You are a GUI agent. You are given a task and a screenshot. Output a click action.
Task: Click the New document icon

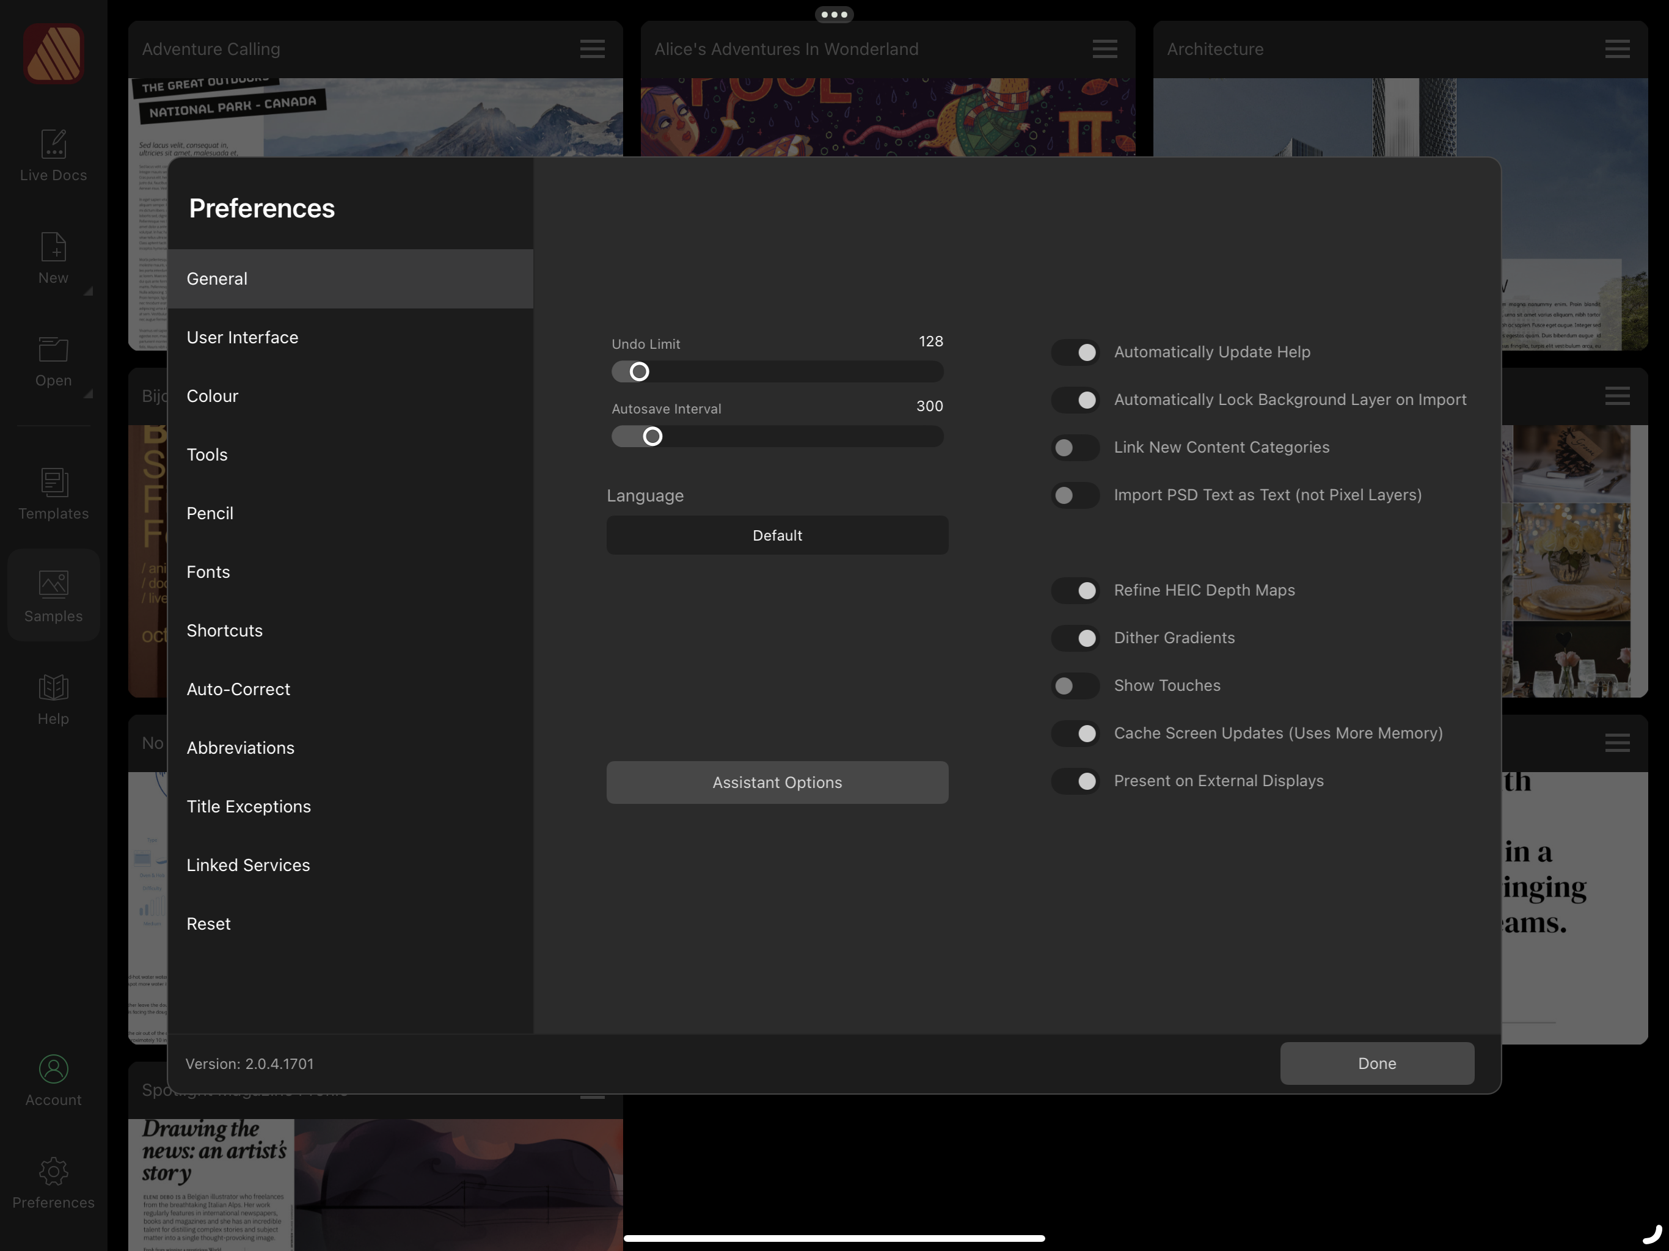pyautogui.click(x=53, y=247)
